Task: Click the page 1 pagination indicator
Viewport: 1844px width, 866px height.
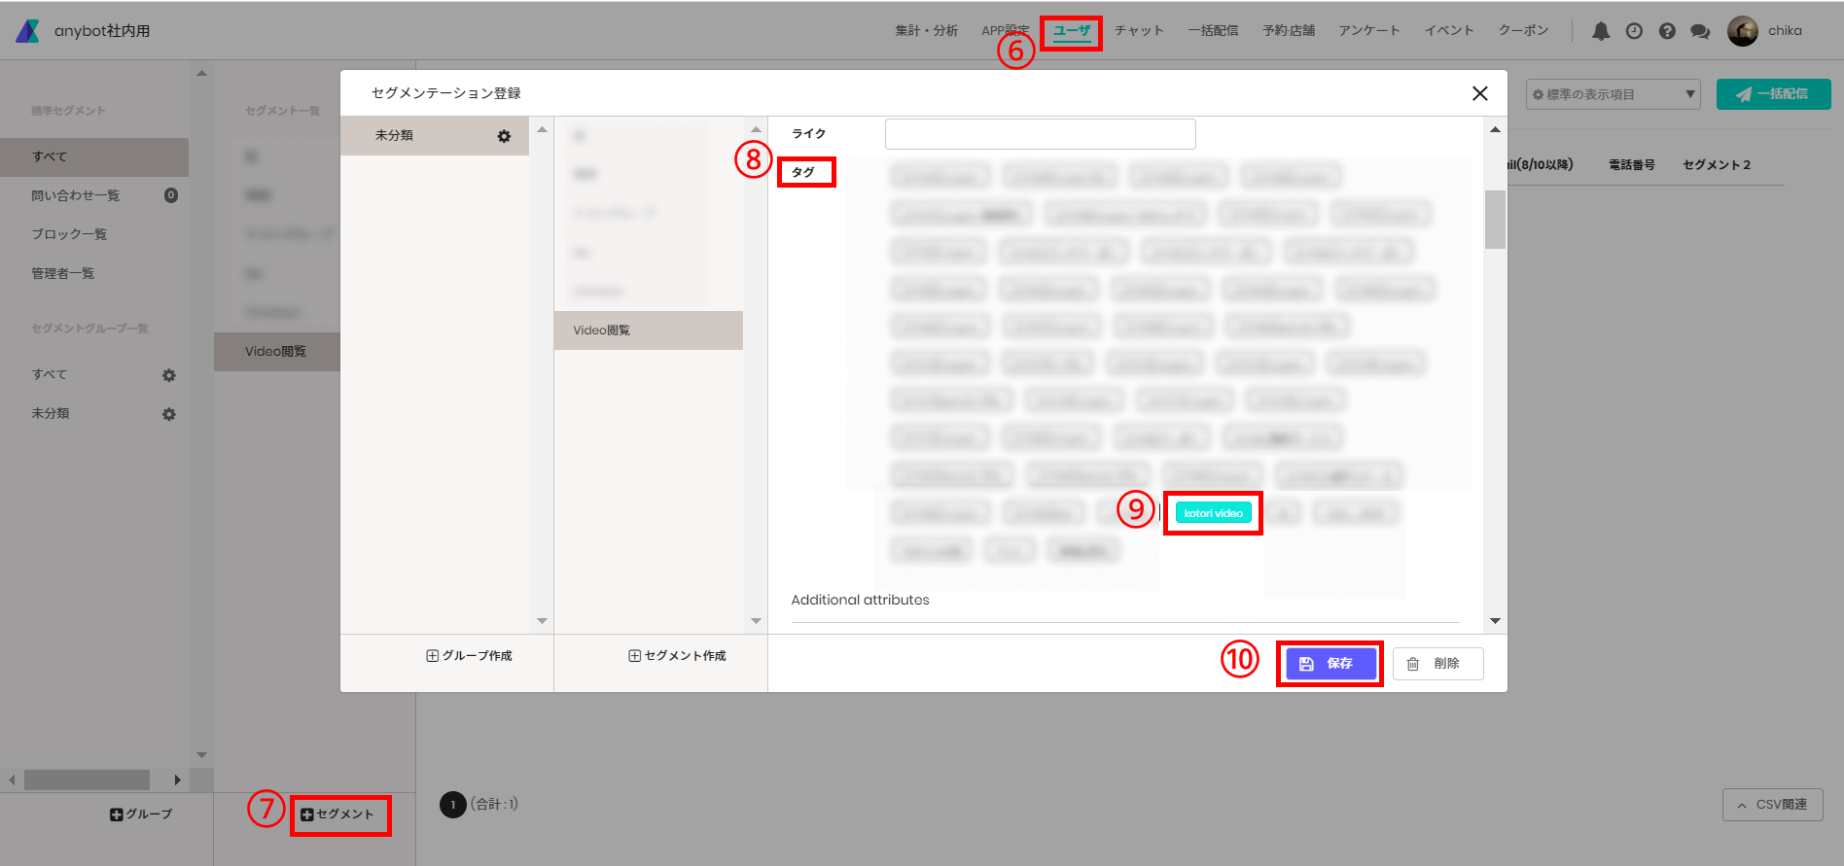Action: 453,805
